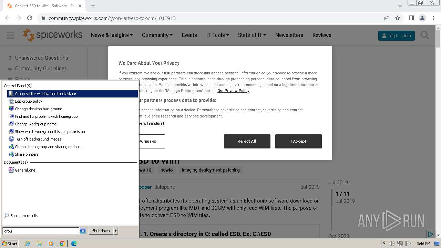Image resolution: width=441 pixels, height=248 pixels.
Task: Click the taskbar clock showing 3:46 PM
Action: pyautogui.click(x=423, y=244)
